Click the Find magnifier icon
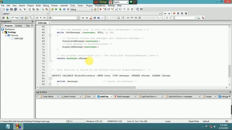232x130 pixels. coord(43,9)
